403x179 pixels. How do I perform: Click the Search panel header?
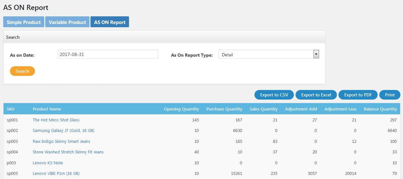[x=164, y=37]
